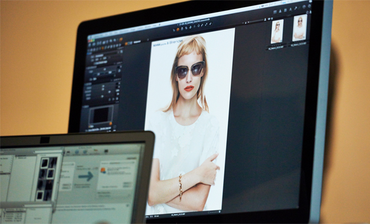Select the second thumbnail with crossed arms
The height and width of the screenshot is (224, 370).
tap(300, 28)
